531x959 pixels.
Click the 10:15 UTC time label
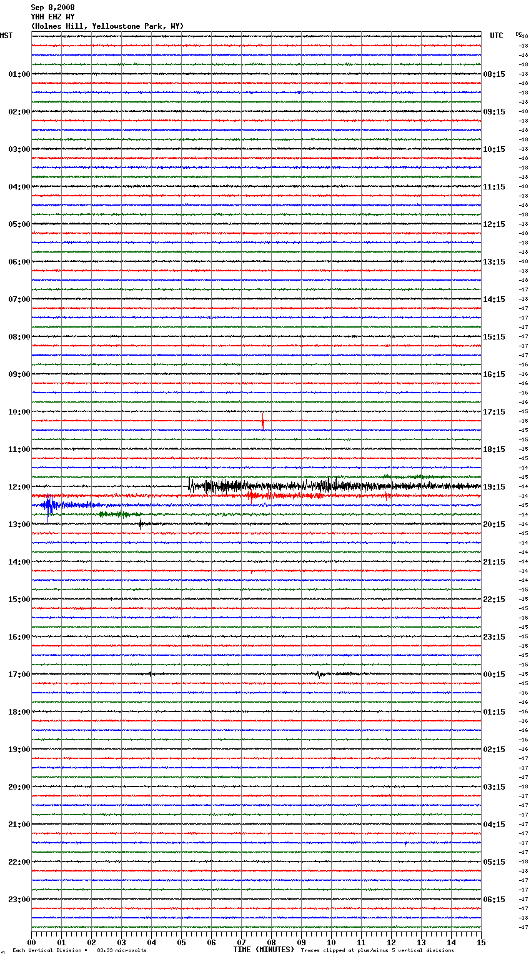(x=494, y=149)
